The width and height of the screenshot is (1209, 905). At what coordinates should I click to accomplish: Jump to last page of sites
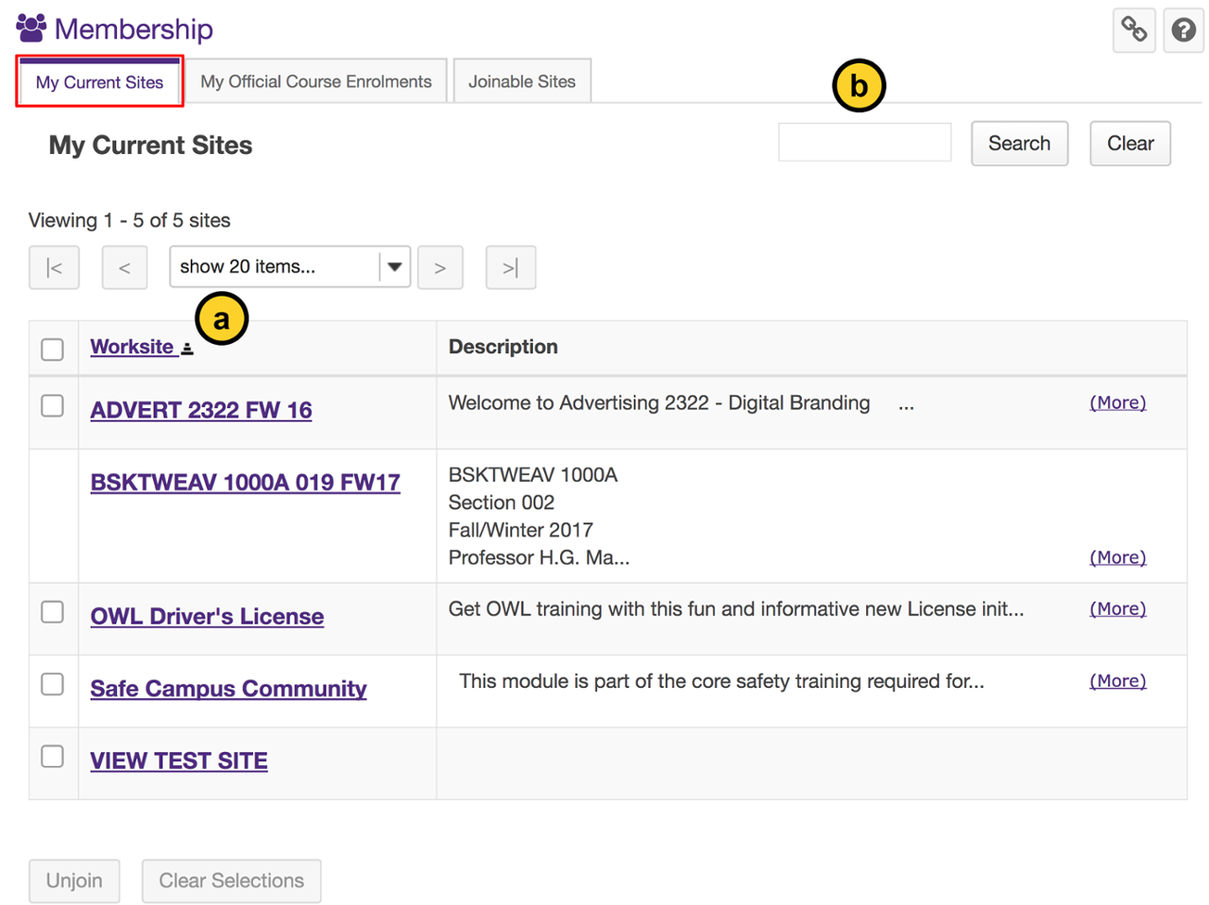(x=510, y=267)
